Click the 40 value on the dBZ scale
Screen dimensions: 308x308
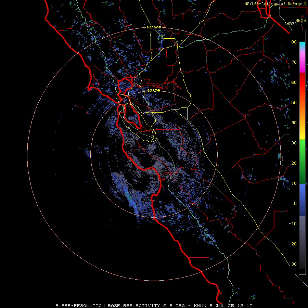coord(294,123)
